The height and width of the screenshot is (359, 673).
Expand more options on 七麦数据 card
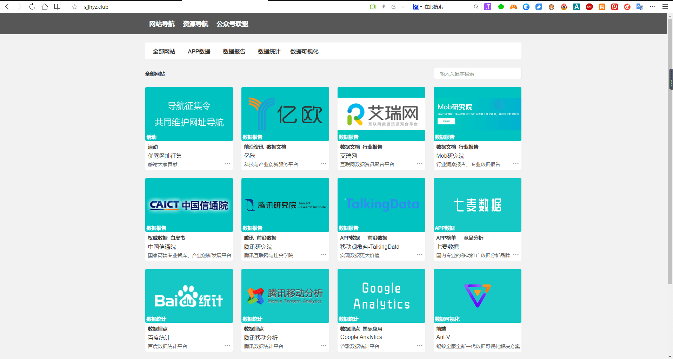pos(516,255)
